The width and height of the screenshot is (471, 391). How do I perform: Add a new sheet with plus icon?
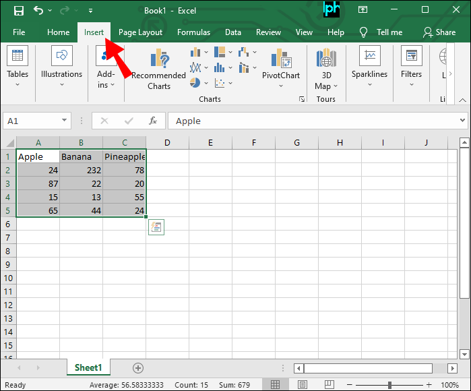point(138,367)
